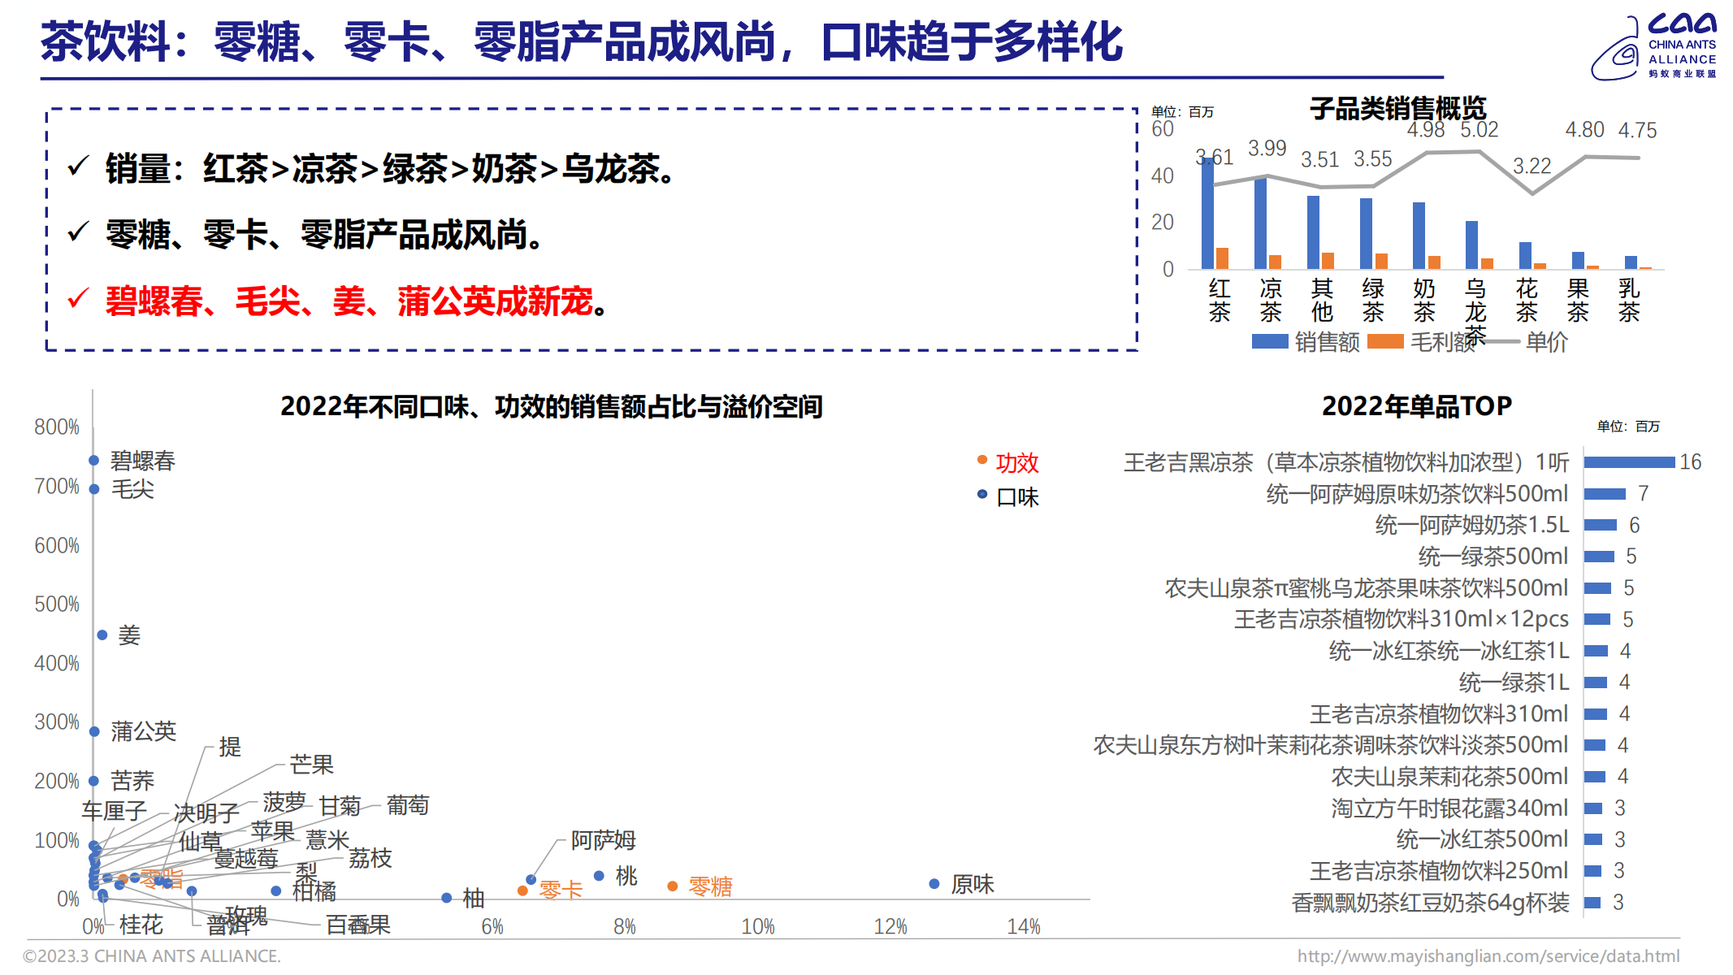Viewport: 1733px width, 975px height.
Task: Click the 统一阿萨姆奶茶1.5L bar
Action: point(1601,525)
